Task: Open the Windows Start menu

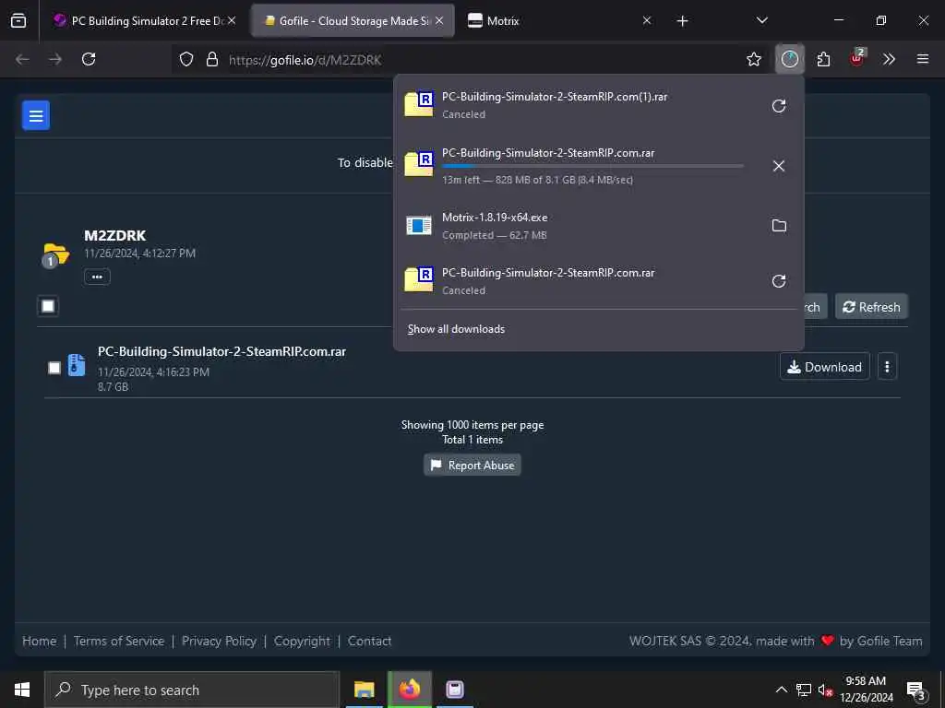Action: (22, 690)
